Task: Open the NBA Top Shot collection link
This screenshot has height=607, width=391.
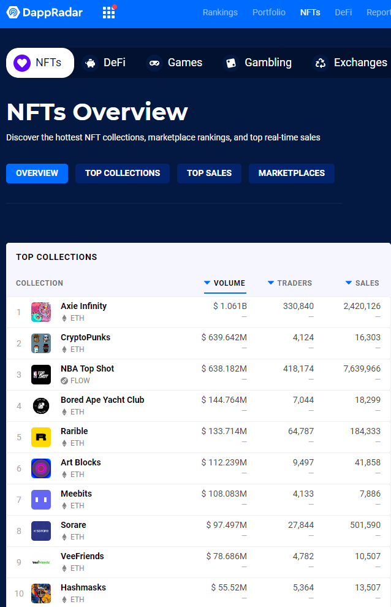Action: coord(88,368)
